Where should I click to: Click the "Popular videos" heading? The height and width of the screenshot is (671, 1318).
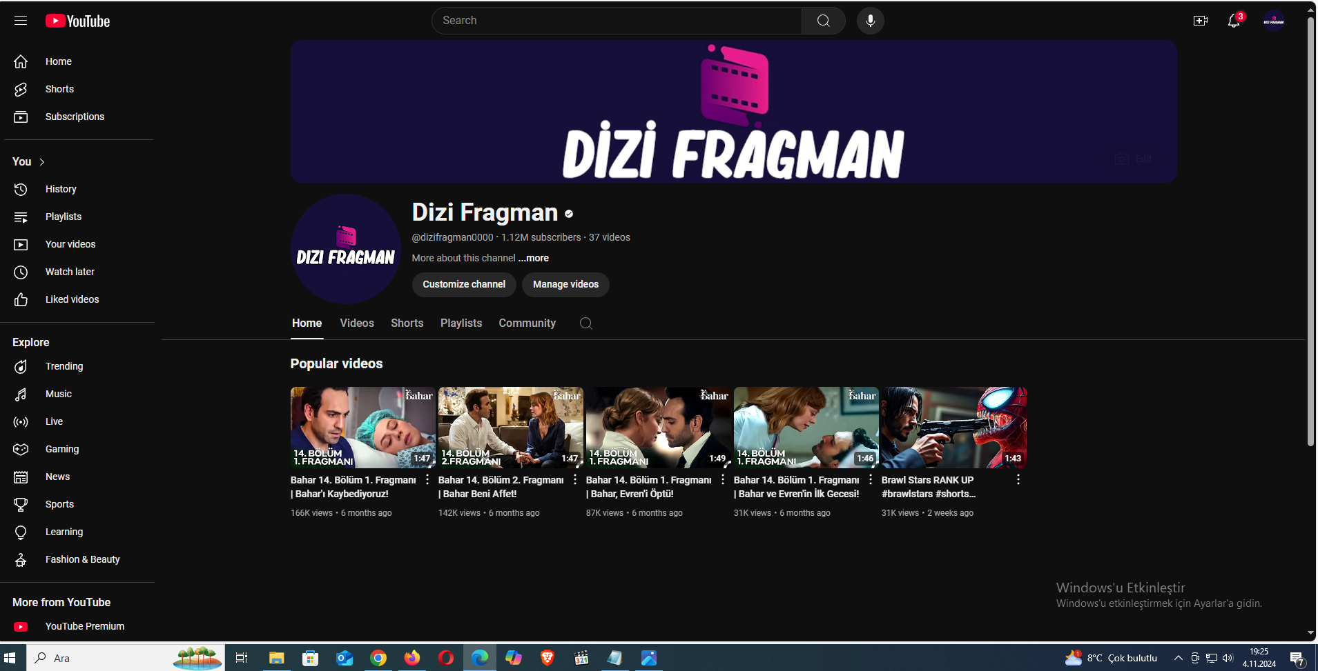point(336,363)
